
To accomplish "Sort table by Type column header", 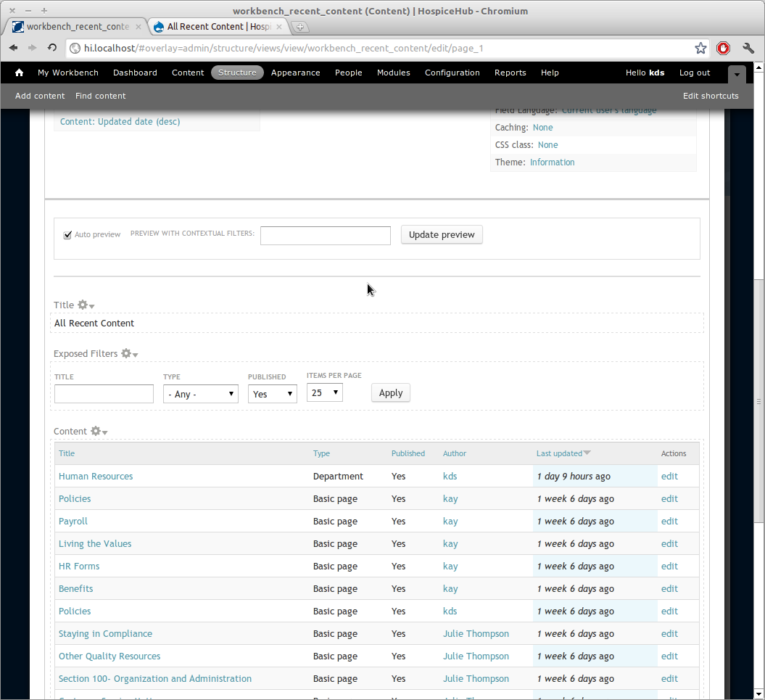I will pos(321,453).
